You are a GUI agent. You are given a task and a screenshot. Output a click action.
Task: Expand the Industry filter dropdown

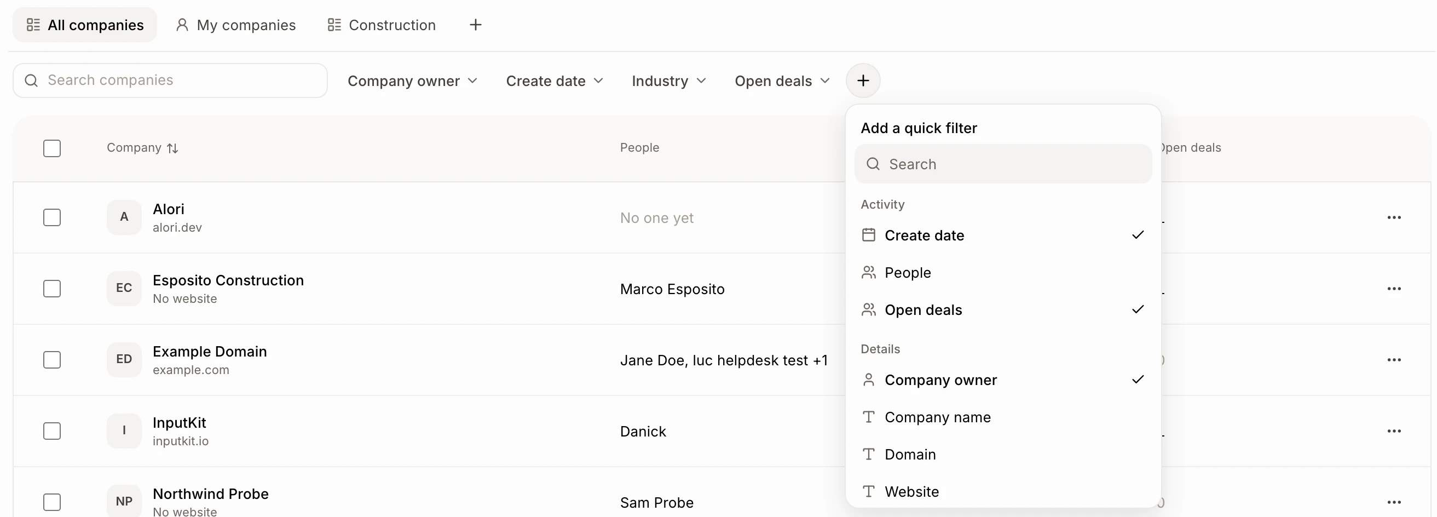tap(669, 81)
